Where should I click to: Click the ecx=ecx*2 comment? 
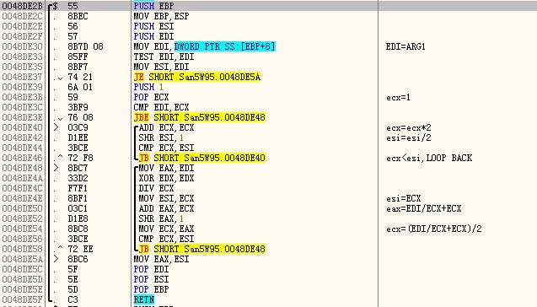408,128
